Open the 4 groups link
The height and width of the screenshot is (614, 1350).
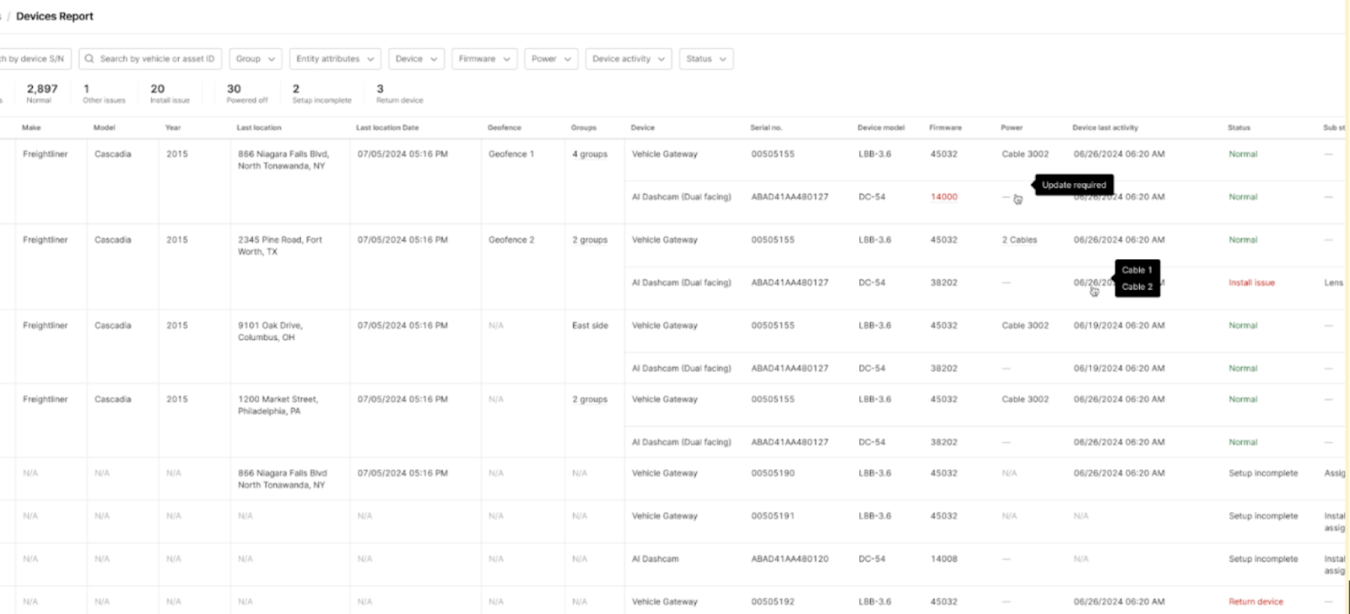tap(589, 154)
